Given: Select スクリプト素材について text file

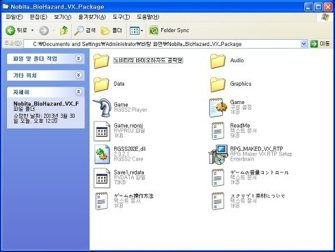Looking at the screenshot, I should point(248,201).
